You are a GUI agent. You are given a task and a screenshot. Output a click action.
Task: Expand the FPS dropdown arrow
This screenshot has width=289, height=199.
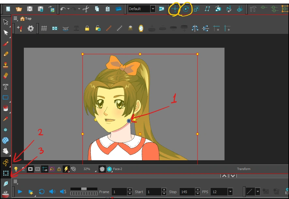click(x=231, y=192)
